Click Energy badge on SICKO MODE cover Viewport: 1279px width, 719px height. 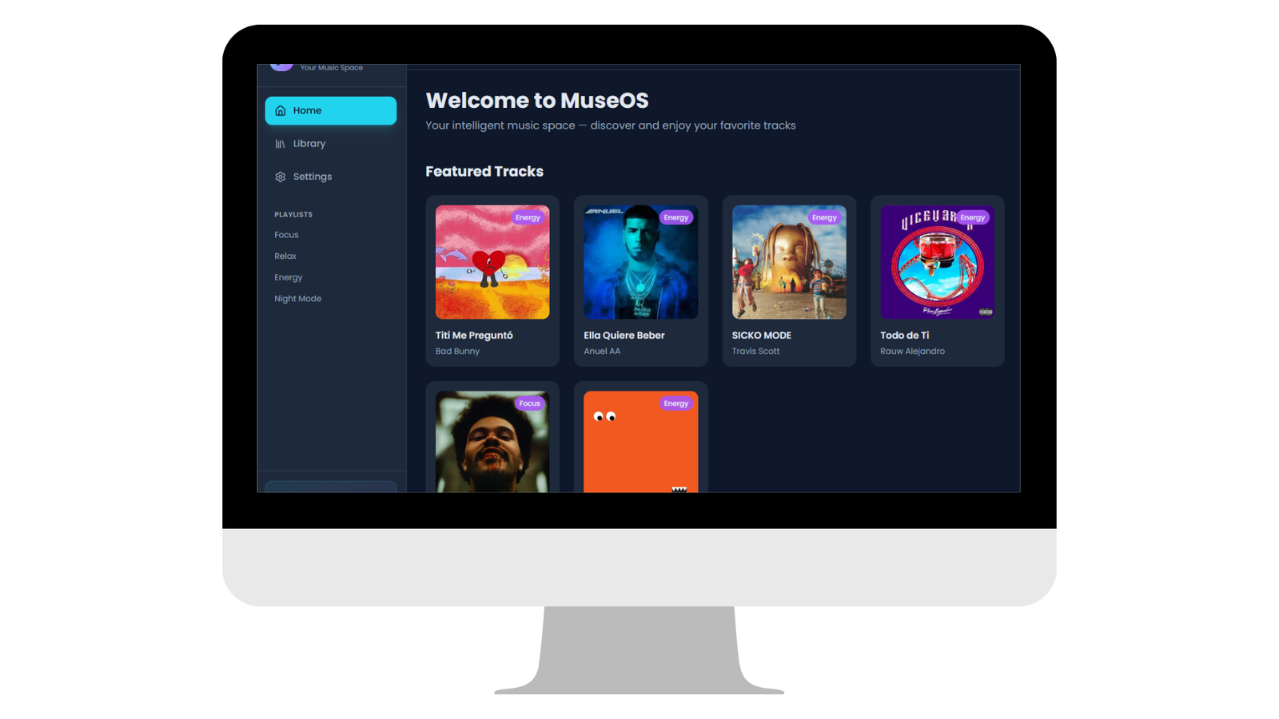click(824, 217)
